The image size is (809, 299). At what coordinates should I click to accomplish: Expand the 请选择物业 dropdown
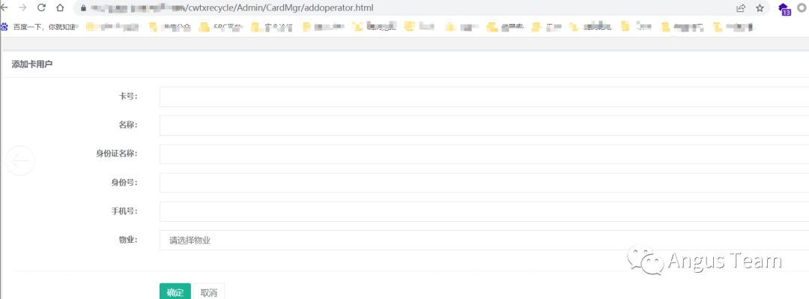[x=484, y=240]
